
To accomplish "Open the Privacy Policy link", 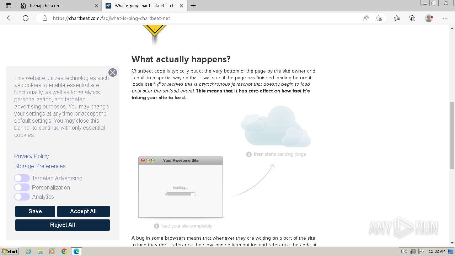I will (x=31, y=156).
